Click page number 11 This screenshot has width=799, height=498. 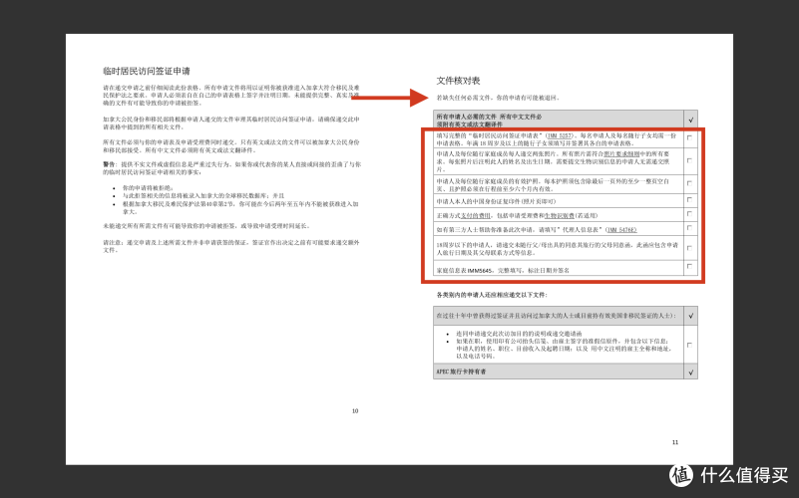675,442
